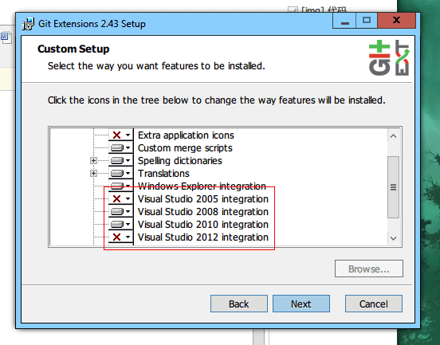The width and height of the screenshot is (440, 345).
Task: Click the feature list scroll down arrow
Action: [394, 238]
